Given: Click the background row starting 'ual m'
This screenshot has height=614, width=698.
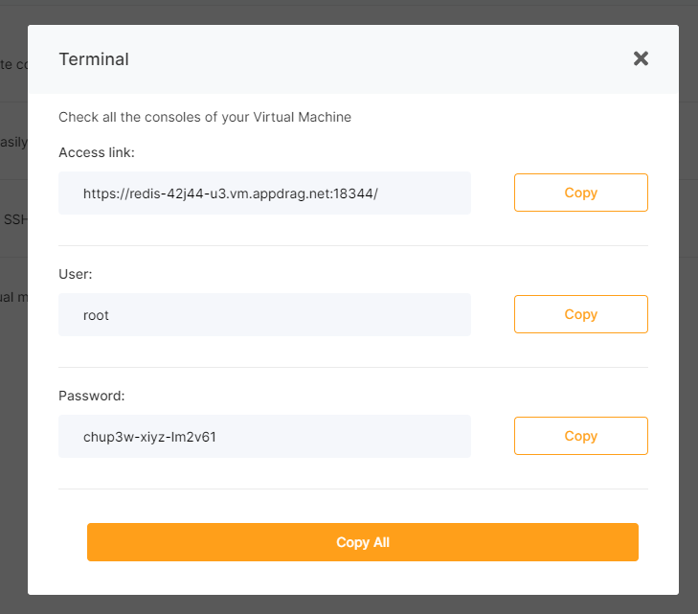Looking at the screenshot, I should click(13, 297).
